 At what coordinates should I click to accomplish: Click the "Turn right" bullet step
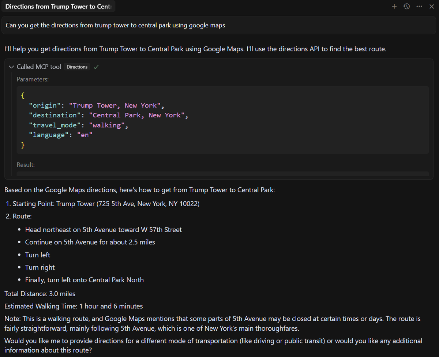coord(40,267)
